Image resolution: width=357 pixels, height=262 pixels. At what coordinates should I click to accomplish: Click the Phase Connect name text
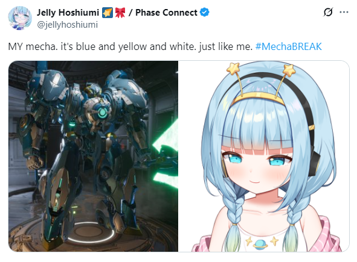(x=166, y=13)
